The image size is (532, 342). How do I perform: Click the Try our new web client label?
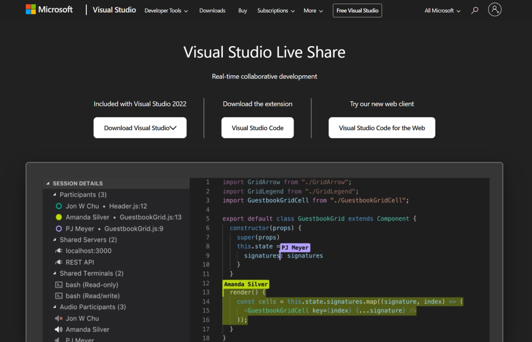tap(382, 104)
